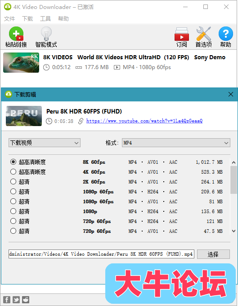Select 720p 60fps AV01 47.5 MB option

pyautogui.click(x=13, y=231)
